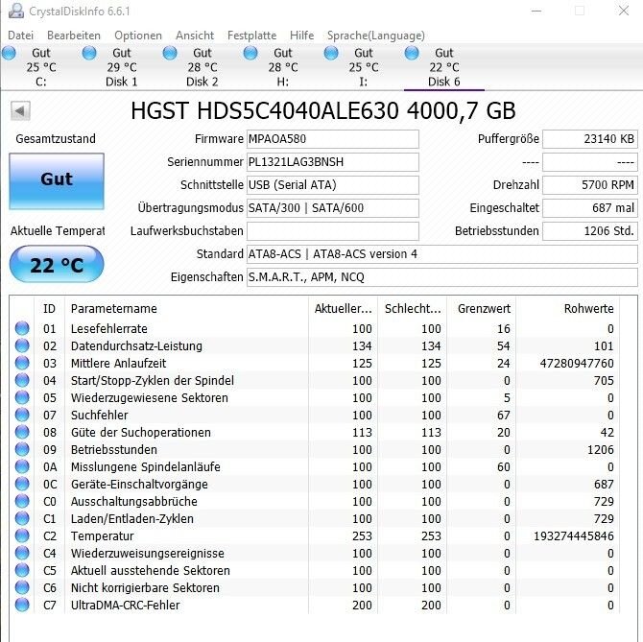Click the Eigenschaften field S.M.A.R.T., APM, NCQ
The width and height of the screenshot is (643, 642).
[442, 277]
